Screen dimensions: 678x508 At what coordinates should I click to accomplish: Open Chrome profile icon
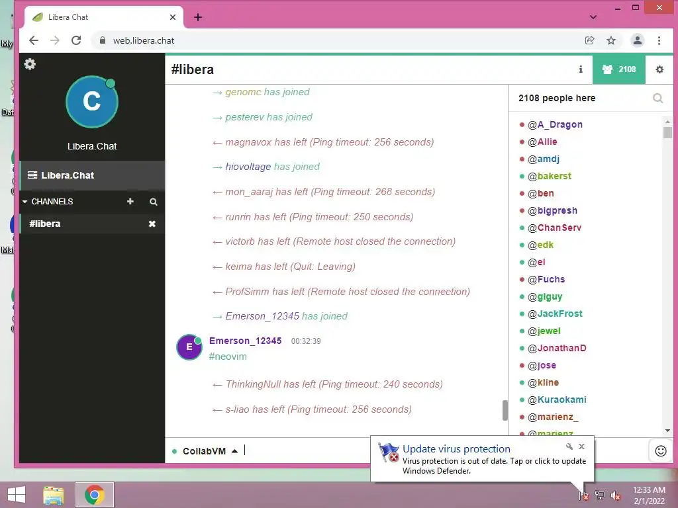click(638, 40)
